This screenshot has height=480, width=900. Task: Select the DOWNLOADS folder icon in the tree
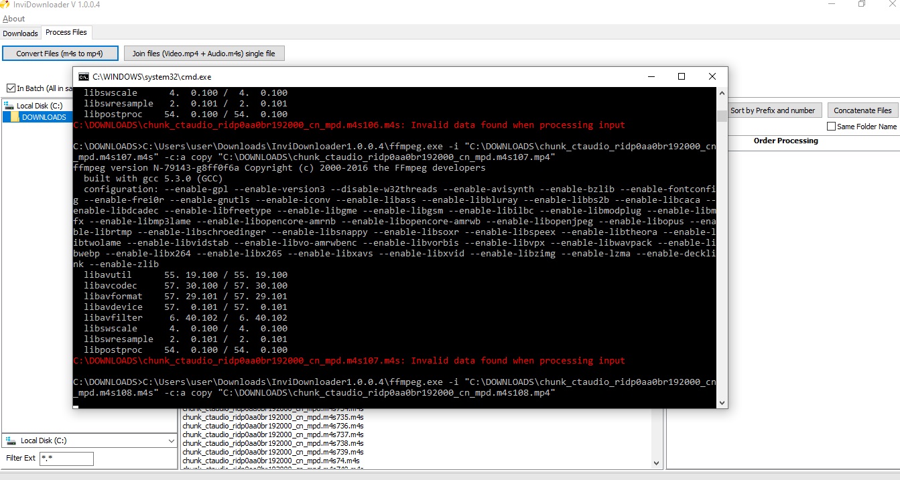click(15, 117)
